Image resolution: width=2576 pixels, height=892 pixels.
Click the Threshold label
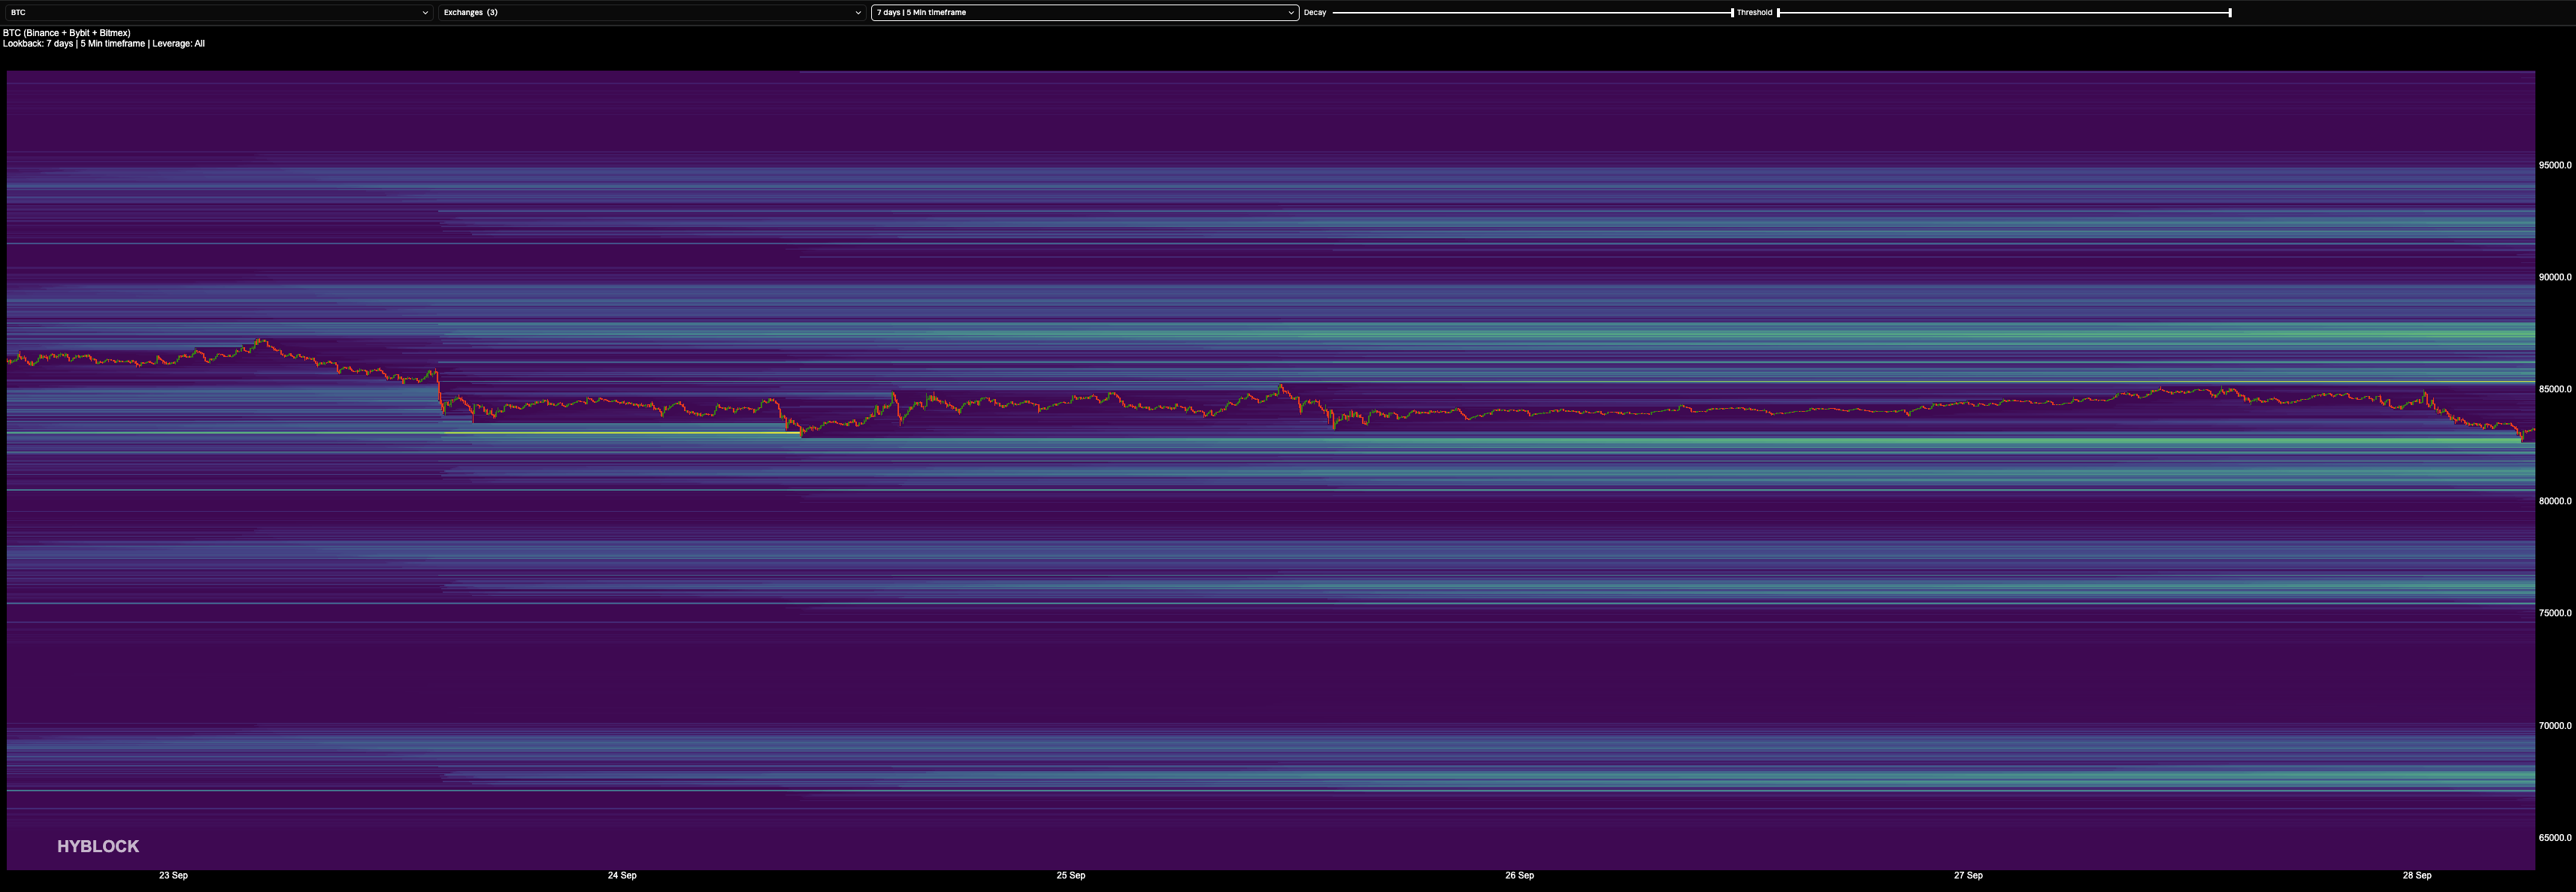pyautogui.click(x=1754, y=13)
